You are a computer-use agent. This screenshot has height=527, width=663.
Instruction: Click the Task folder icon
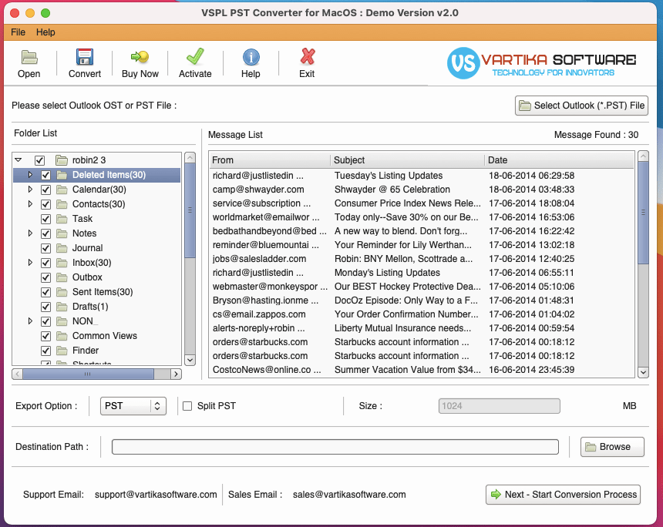[62, 219]
